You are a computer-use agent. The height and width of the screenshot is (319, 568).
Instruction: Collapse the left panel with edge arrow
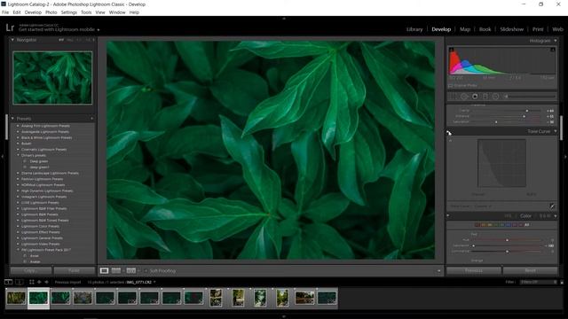pyautogui.click(x=2, y=157)
